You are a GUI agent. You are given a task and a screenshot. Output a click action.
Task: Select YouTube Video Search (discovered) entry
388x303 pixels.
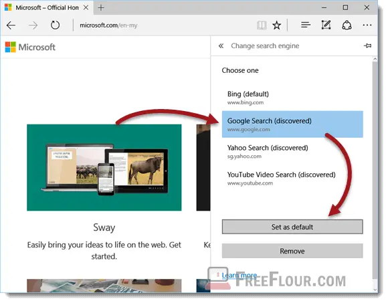coord(292,178)
